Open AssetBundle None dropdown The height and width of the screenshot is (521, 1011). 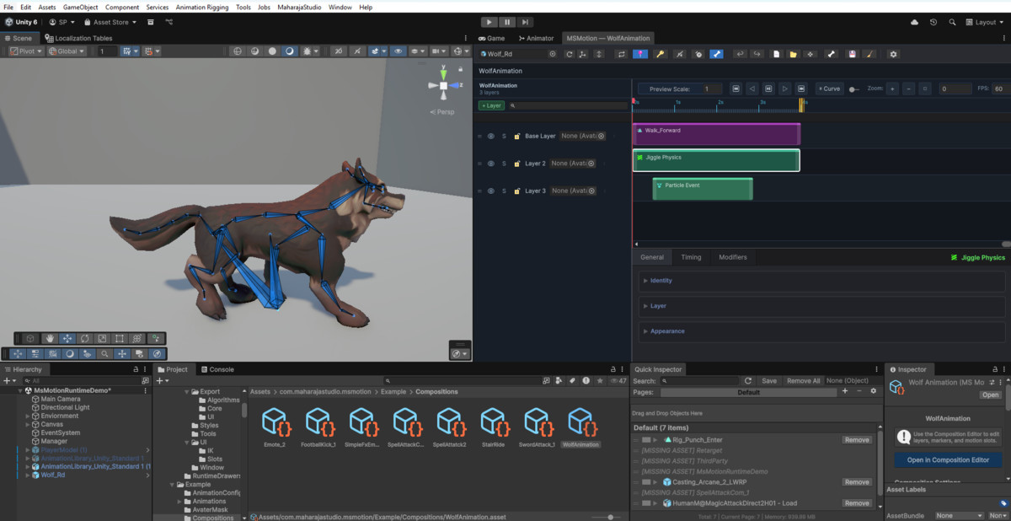959,516
